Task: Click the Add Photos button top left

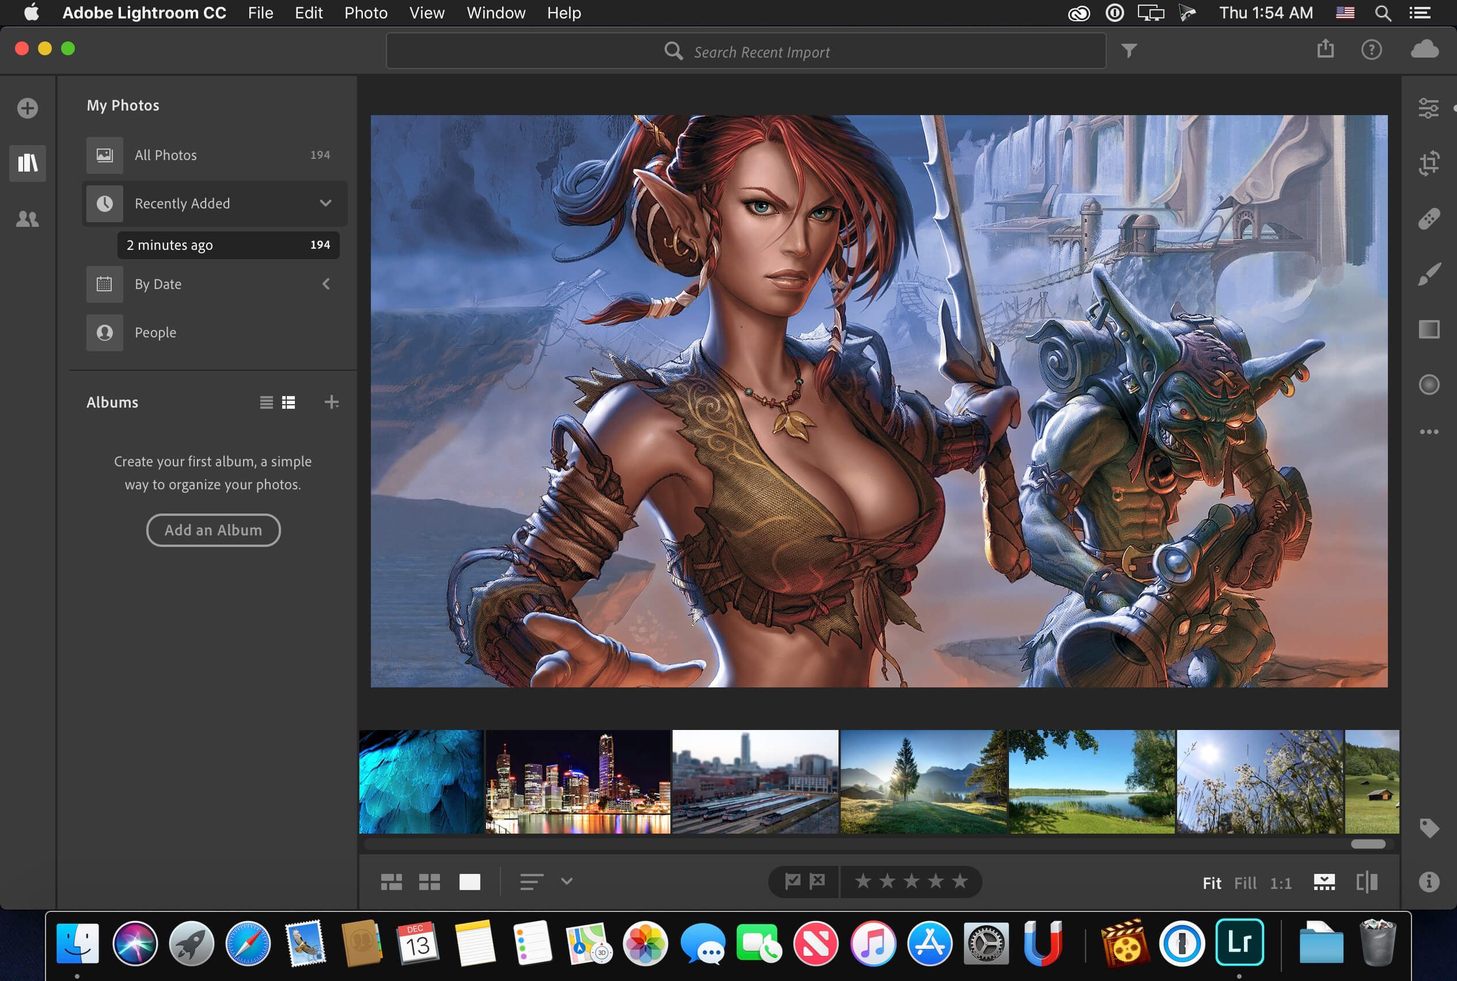Action: click(28, 107)
